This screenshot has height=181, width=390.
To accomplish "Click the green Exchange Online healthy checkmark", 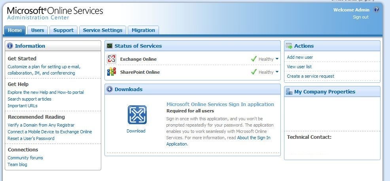I will tap(254, 59).
